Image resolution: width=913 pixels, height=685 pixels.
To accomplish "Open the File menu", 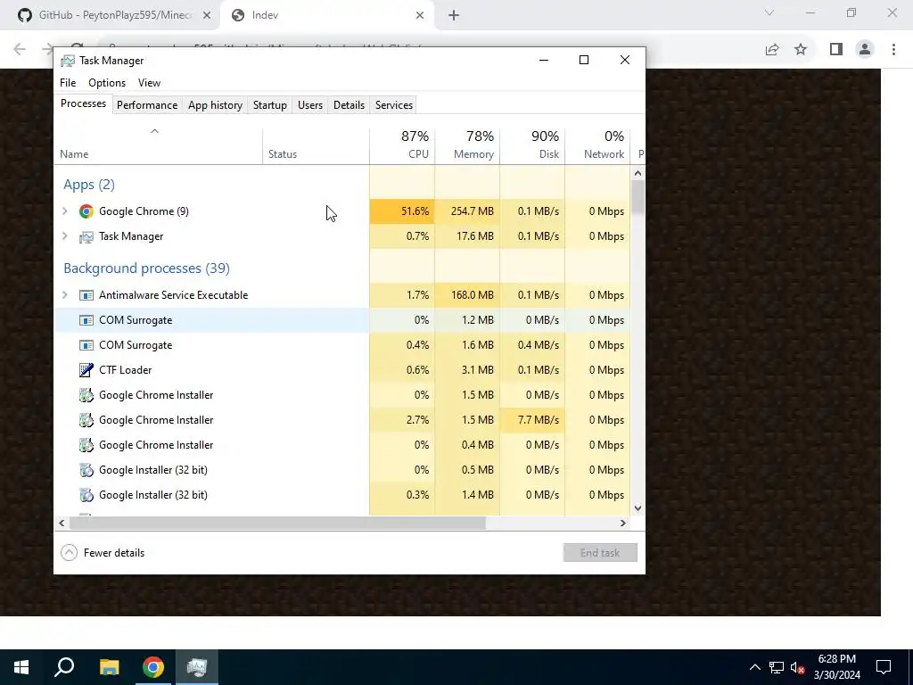I will click(x=68, y=83).
